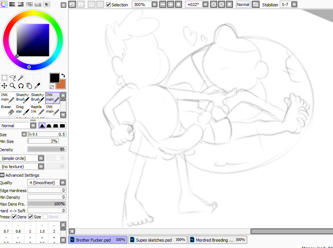Select the rectangular Selection tool
Viewport: 333px width, 248px height.
[x=4, y=78]
